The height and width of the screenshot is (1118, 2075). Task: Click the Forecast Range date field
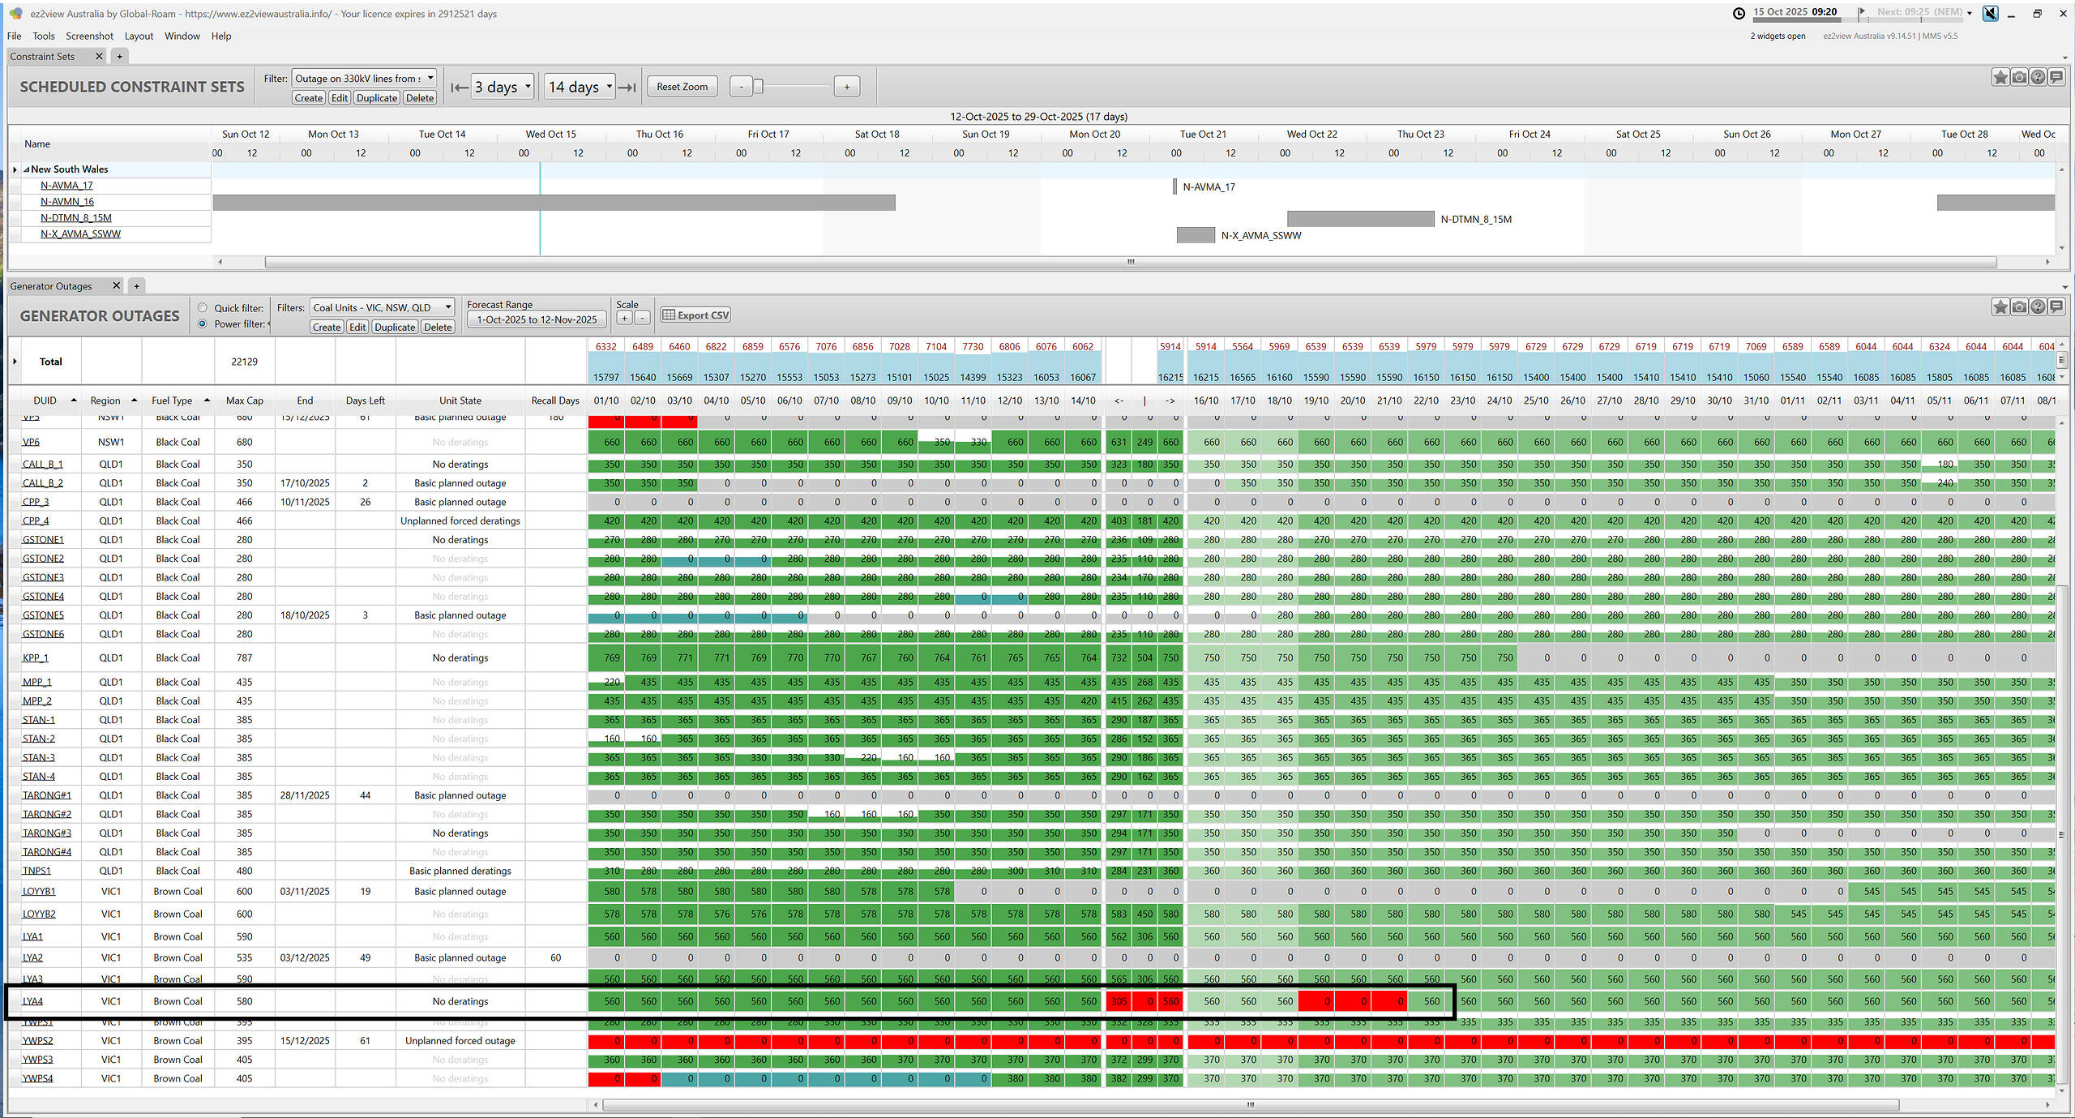click(x=537, y=319)
